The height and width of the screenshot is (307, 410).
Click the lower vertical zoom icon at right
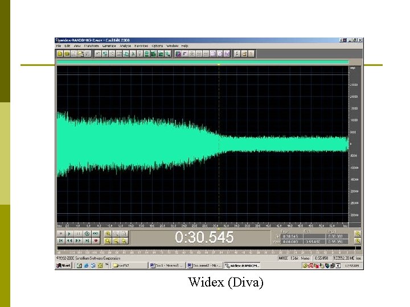[358, 240]
